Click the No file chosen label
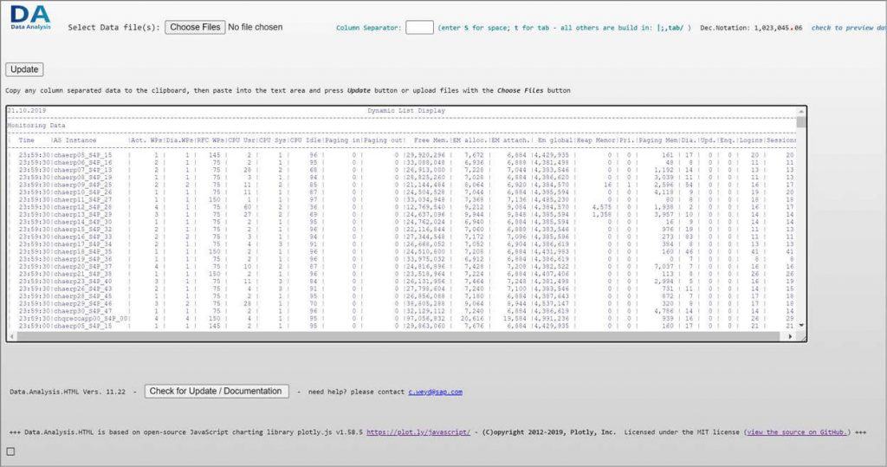Screen dimensions: 887x467 (x=256, y=27)
